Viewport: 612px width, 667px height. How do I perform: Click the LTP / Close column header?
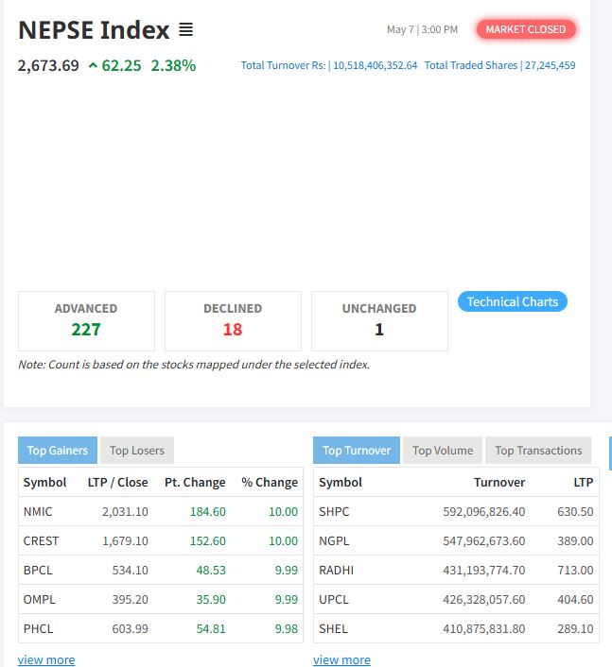click(118, 482)
